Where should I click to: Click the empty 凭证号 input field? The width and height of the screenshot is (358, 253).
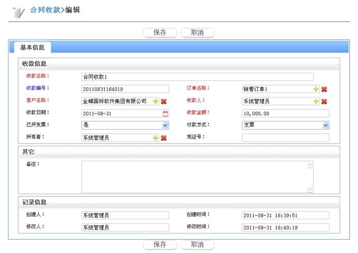click(286, 138)
